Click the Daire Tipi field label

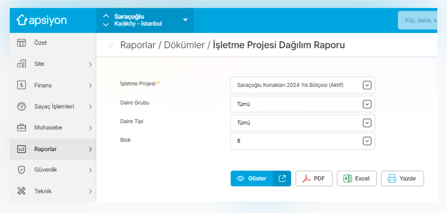(132, 121)
